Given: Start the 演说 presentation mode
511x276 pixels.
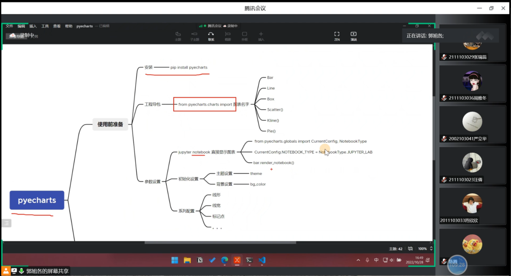Looking at the screenshot, I should [353, 34].
